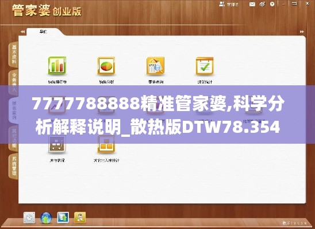The image size is (315, 229).
Task: Click the grey settings dock icon
Action: pos(29,218)
